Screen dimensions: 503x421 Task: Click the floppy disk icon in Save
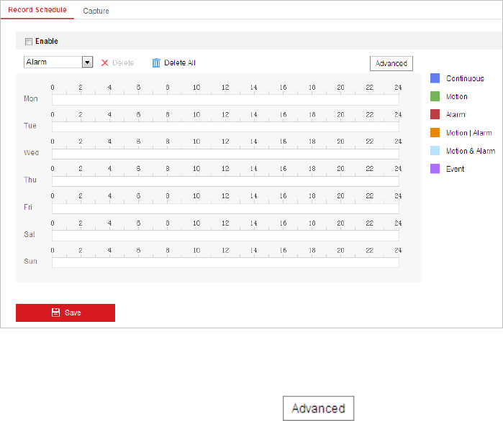pyautogui.click(x=56, y=313)
